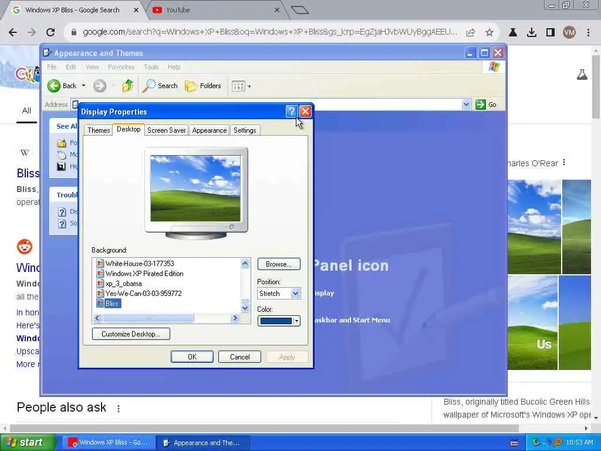This screenshot has width=601, height=451.
Task: Confirm with the OK button
Action: point(192,357)
